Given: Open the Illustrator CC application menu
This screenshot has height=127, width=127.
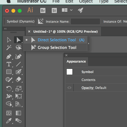Looking at the screenshot, I should (32, 2).
